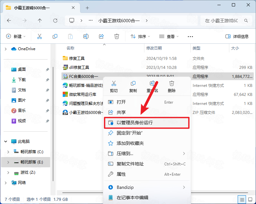The height and width of the screenshot is (204, 256).
Task: Open the 查看 view dropdown
Action: pos(169,36)
